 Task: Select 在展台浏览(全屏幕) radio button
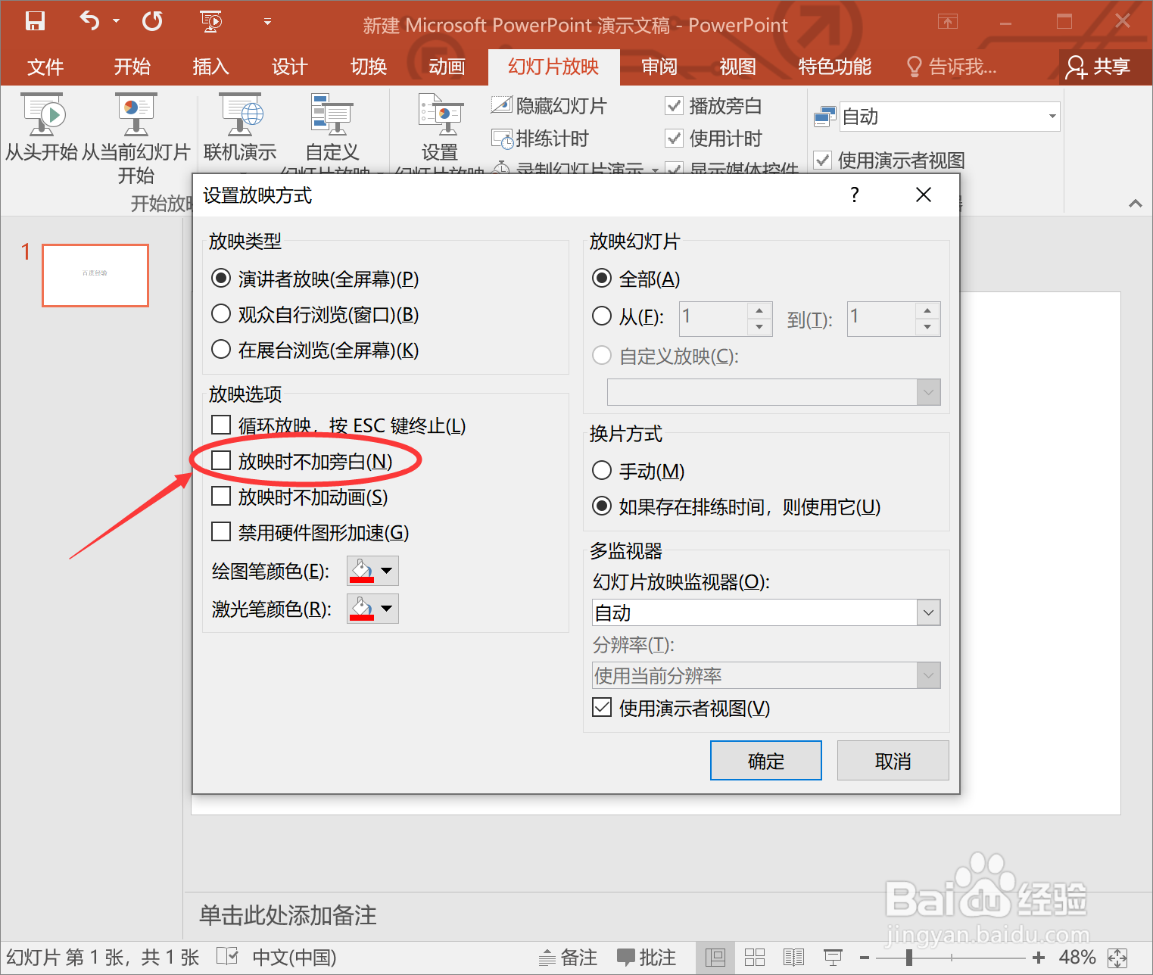pyautogui.click(x=220, y=349)
